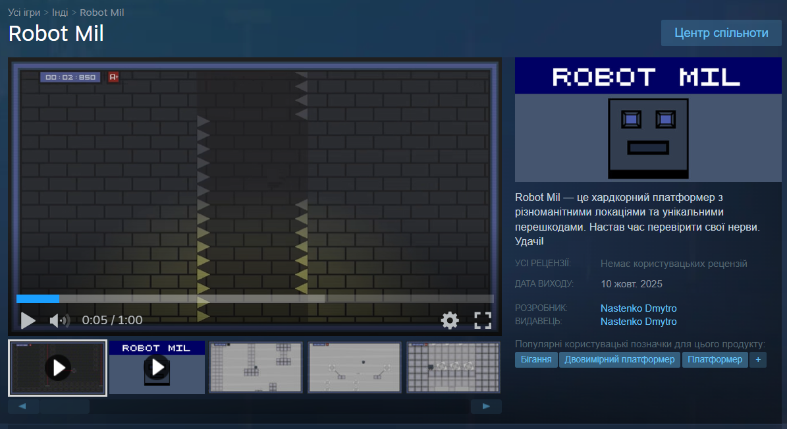Select the Двовимірний платформер tag
787x429 pixels.
620,359
